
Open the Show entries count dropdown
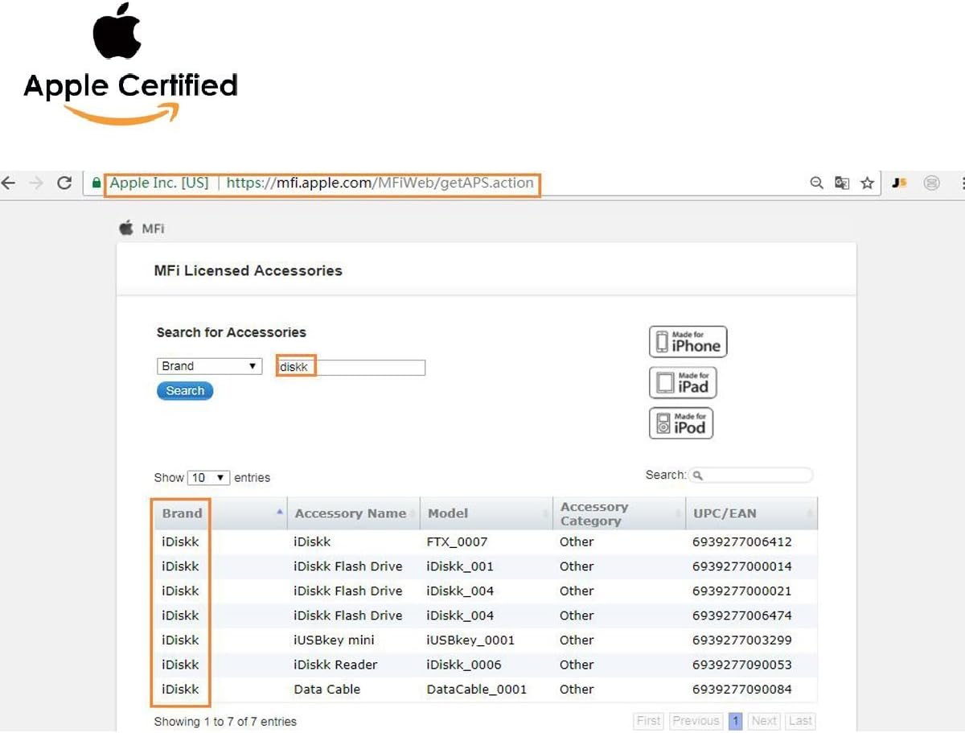click(x=209, y=477)
